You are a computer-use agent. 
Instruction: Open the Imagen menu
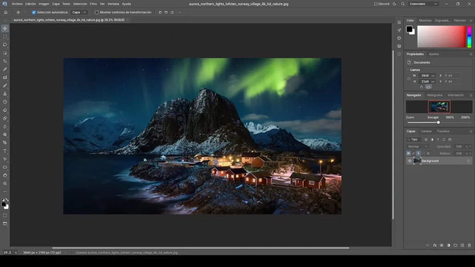tap(44, 4)
